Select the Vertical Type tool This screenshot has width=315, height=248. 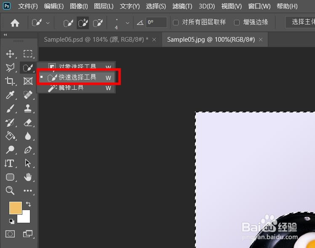pos(9,163)
